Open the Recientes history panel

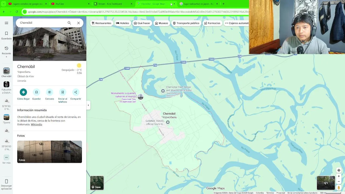click(6, 52)
